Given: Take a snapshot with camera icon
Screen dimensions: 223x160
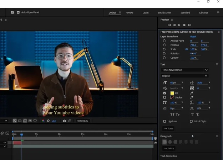Looking at the screenshot, I should coord(64,121).
